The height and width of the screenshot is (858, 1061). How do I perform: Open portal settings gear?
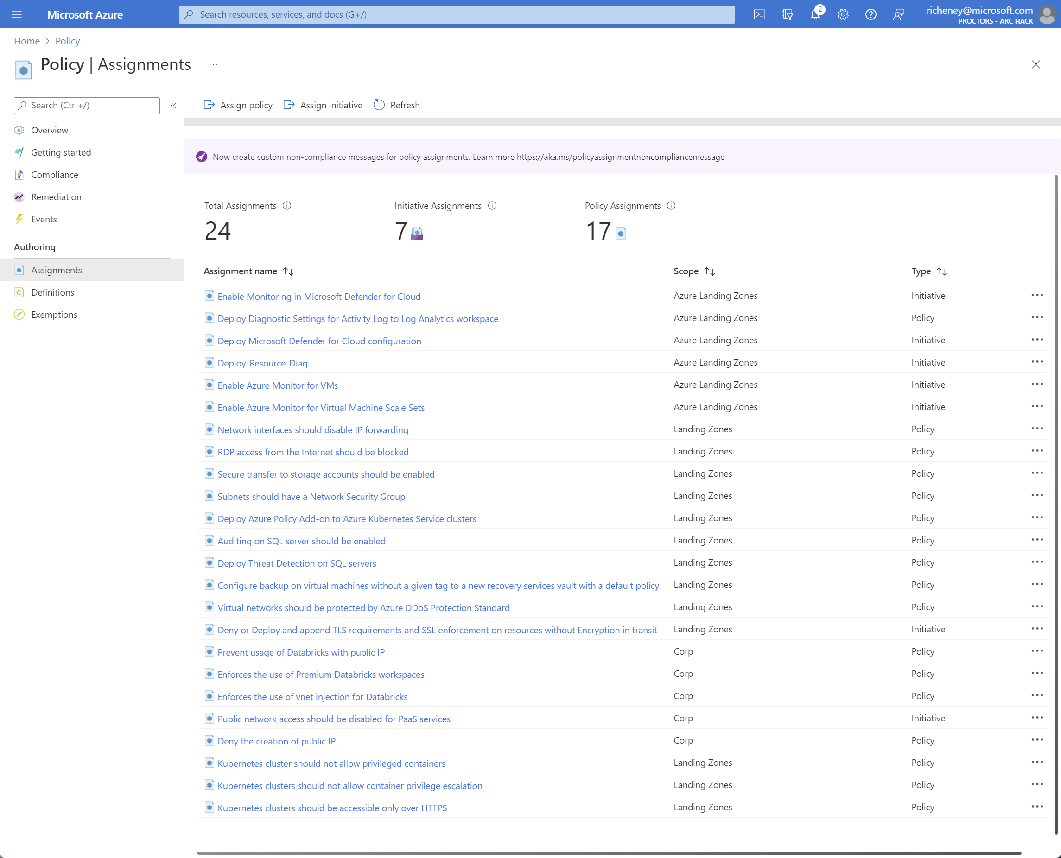843,14
